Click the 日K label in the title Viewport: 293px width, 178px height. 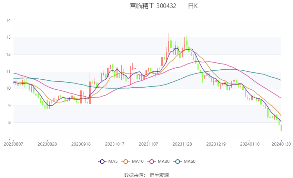pyautogui.click(x=193, y=6)
